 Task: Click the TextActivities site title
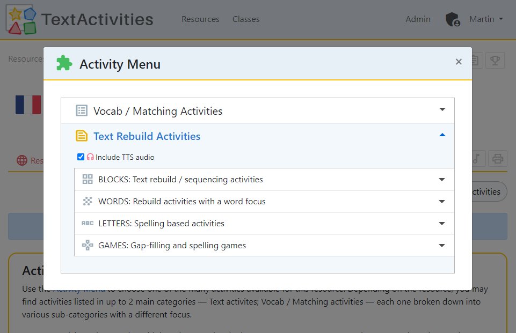[97, 19]
